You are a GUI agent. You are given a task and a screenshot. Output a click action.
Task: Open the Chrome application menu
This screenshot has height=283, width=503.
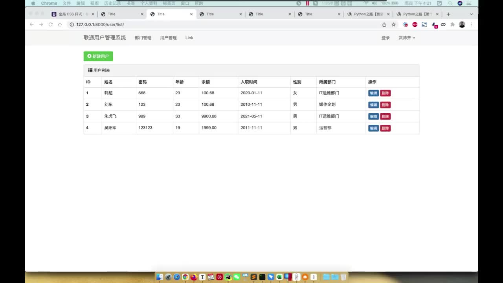49,3
